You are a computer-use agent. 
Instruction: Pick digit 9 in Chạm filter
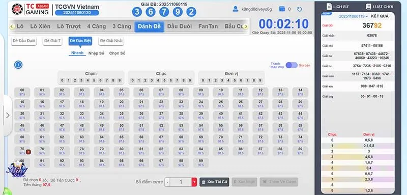coord(120,80)
